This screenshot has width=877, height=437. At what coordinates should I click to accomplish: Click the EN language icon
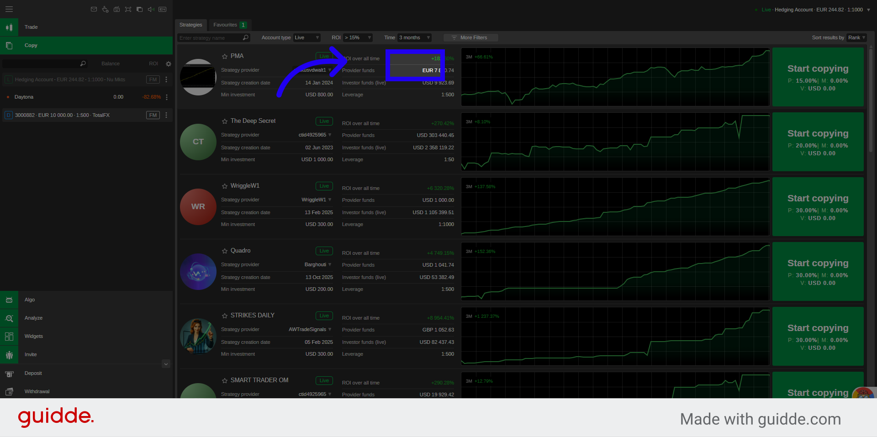click(162, 9)
